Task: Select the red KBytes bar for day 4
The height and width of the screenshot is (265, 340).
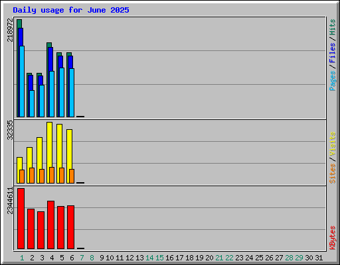Action: [x=50, y=225]
